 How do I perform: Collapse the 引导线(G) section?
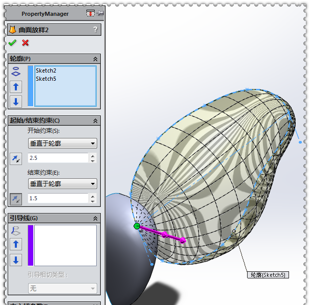tap(95, 218)
